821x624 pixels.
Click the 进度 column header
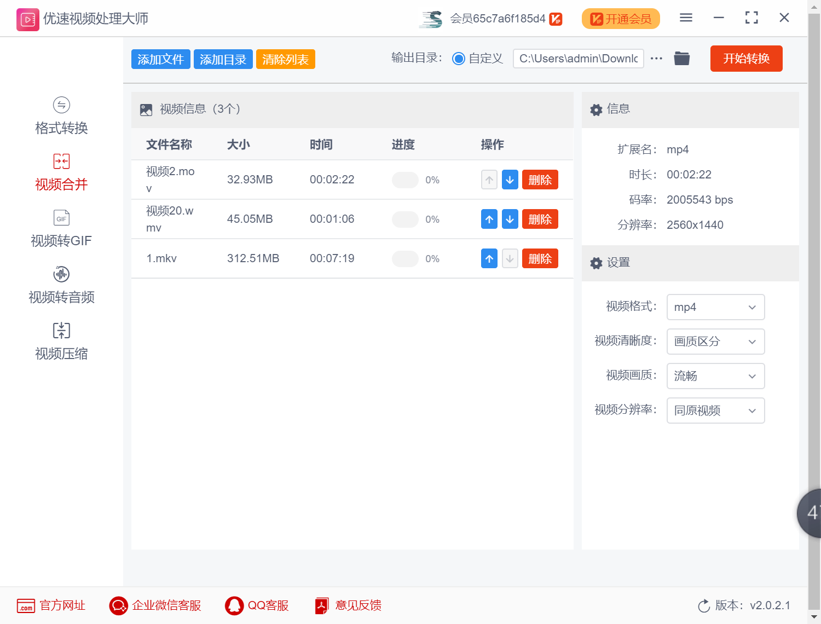coord(403,145)
